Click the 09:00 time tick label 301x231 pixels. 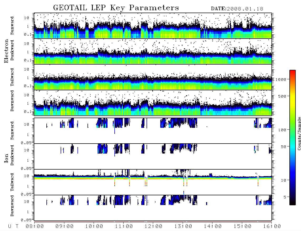[64, 227]
